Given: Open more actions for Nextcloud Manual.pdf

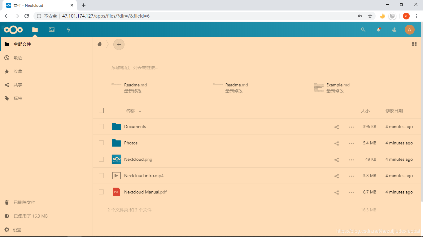Looking at the screenshot, I should point(351,192).
